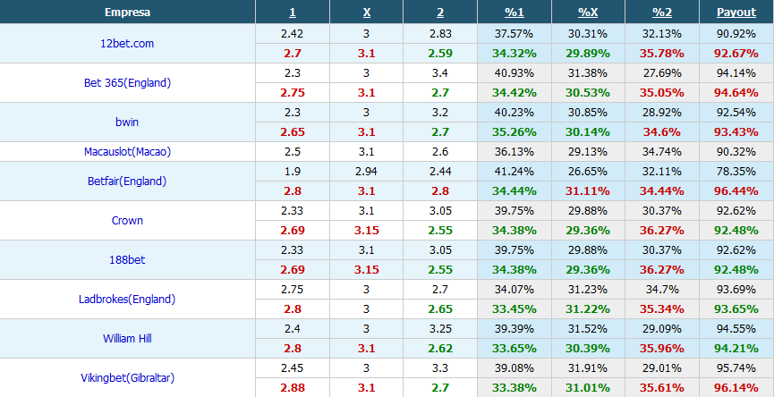Open the 12bet.com company link
Viewport: 774px width, 397px height.
[x=127, y=44]
